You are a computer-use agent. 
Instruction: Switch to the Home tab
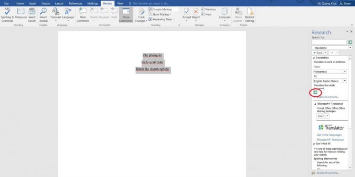20,4
